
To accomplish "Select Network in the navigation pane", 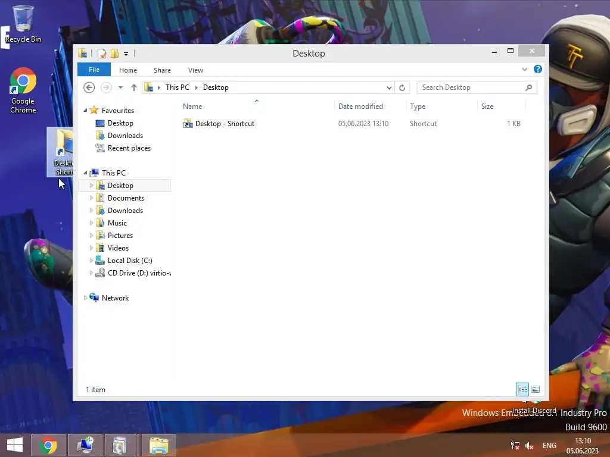I will [115, 298].
